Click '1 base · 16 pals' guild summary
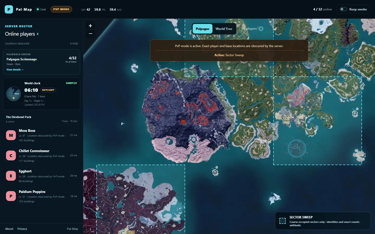The image size is (375, 234). [x=69, y=121]
